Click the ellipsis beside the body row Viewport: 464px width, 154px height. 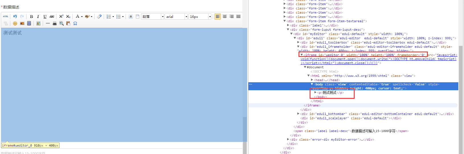tap(251, 84)
